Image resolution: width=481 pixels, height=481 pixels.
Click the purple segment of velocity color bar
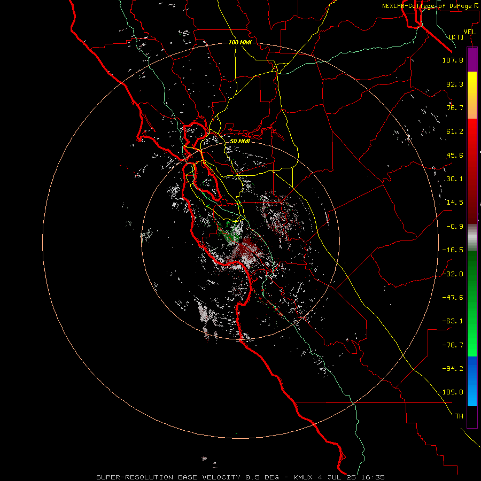[472, 59]
